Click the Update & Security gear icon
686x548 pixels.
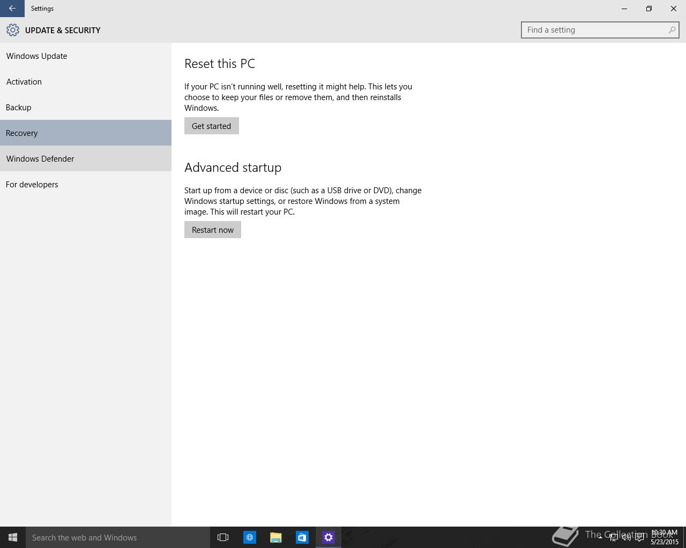(13, 31)
